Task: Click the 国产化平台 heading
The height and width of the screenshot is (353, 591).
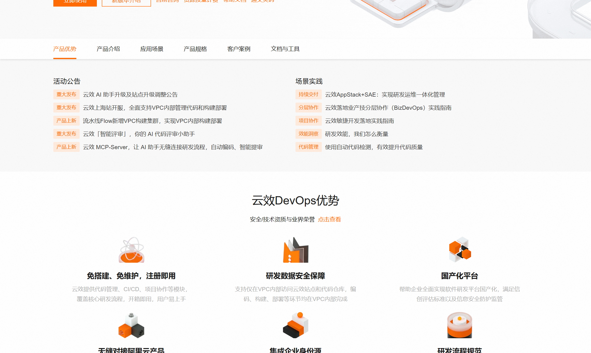Action: click(460, 276)
